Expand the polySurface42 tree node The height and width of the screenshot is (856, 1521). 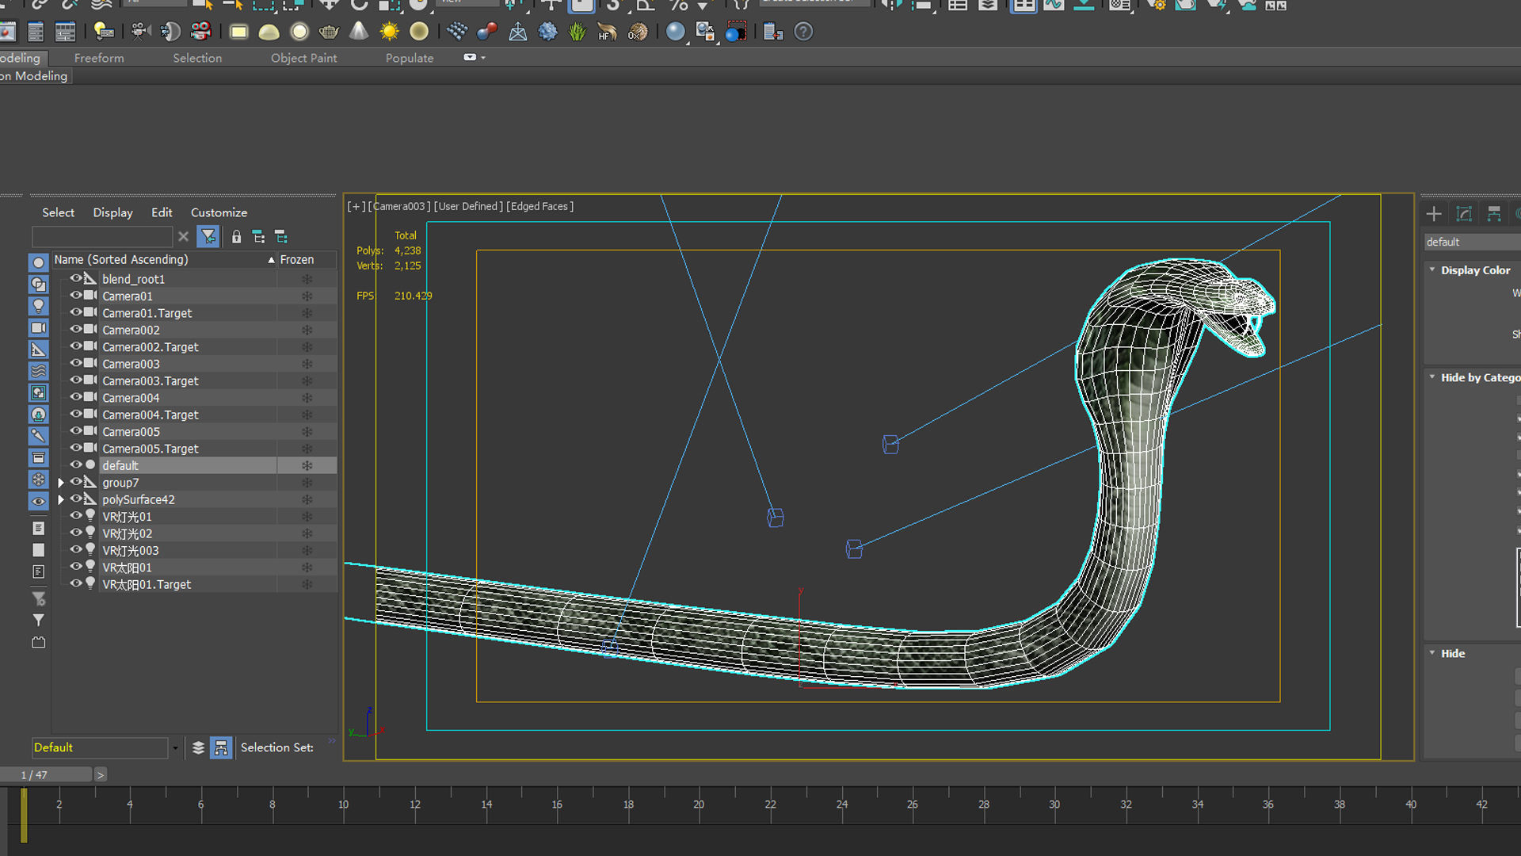(x=61, y=499)
